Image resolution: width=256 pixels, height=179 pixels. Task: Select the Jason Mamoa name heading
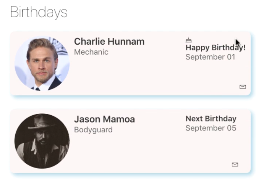[104, 119]
